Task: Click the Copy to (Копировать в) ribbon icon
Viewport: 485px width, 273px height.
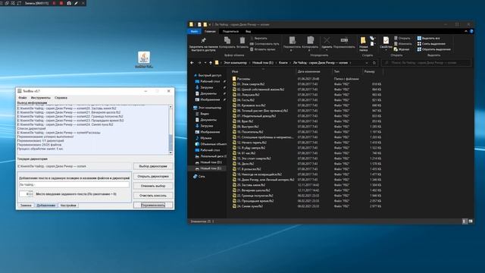Action: [310, 40]
